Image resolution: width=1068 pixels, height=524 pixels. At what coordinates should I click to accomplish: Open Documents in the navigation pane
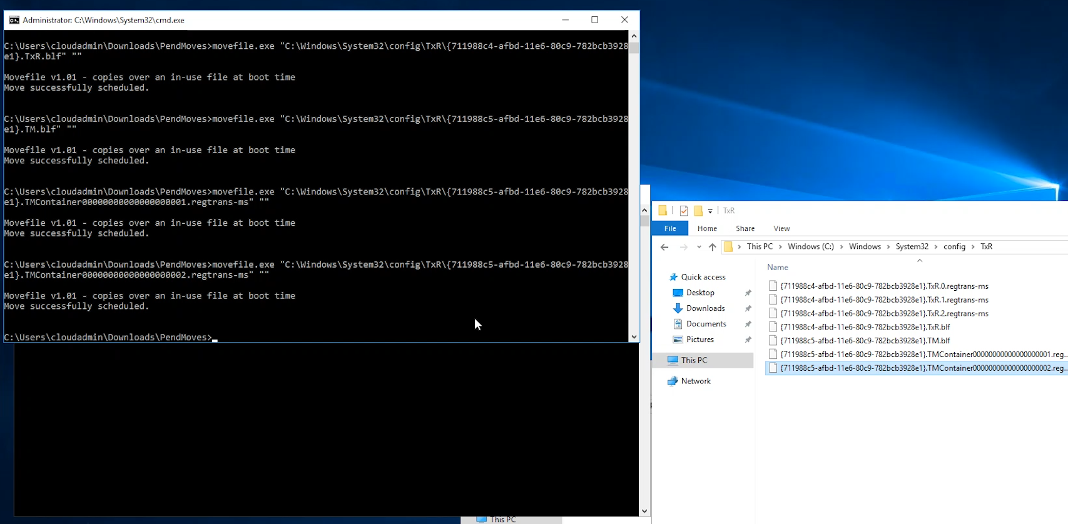706,324
